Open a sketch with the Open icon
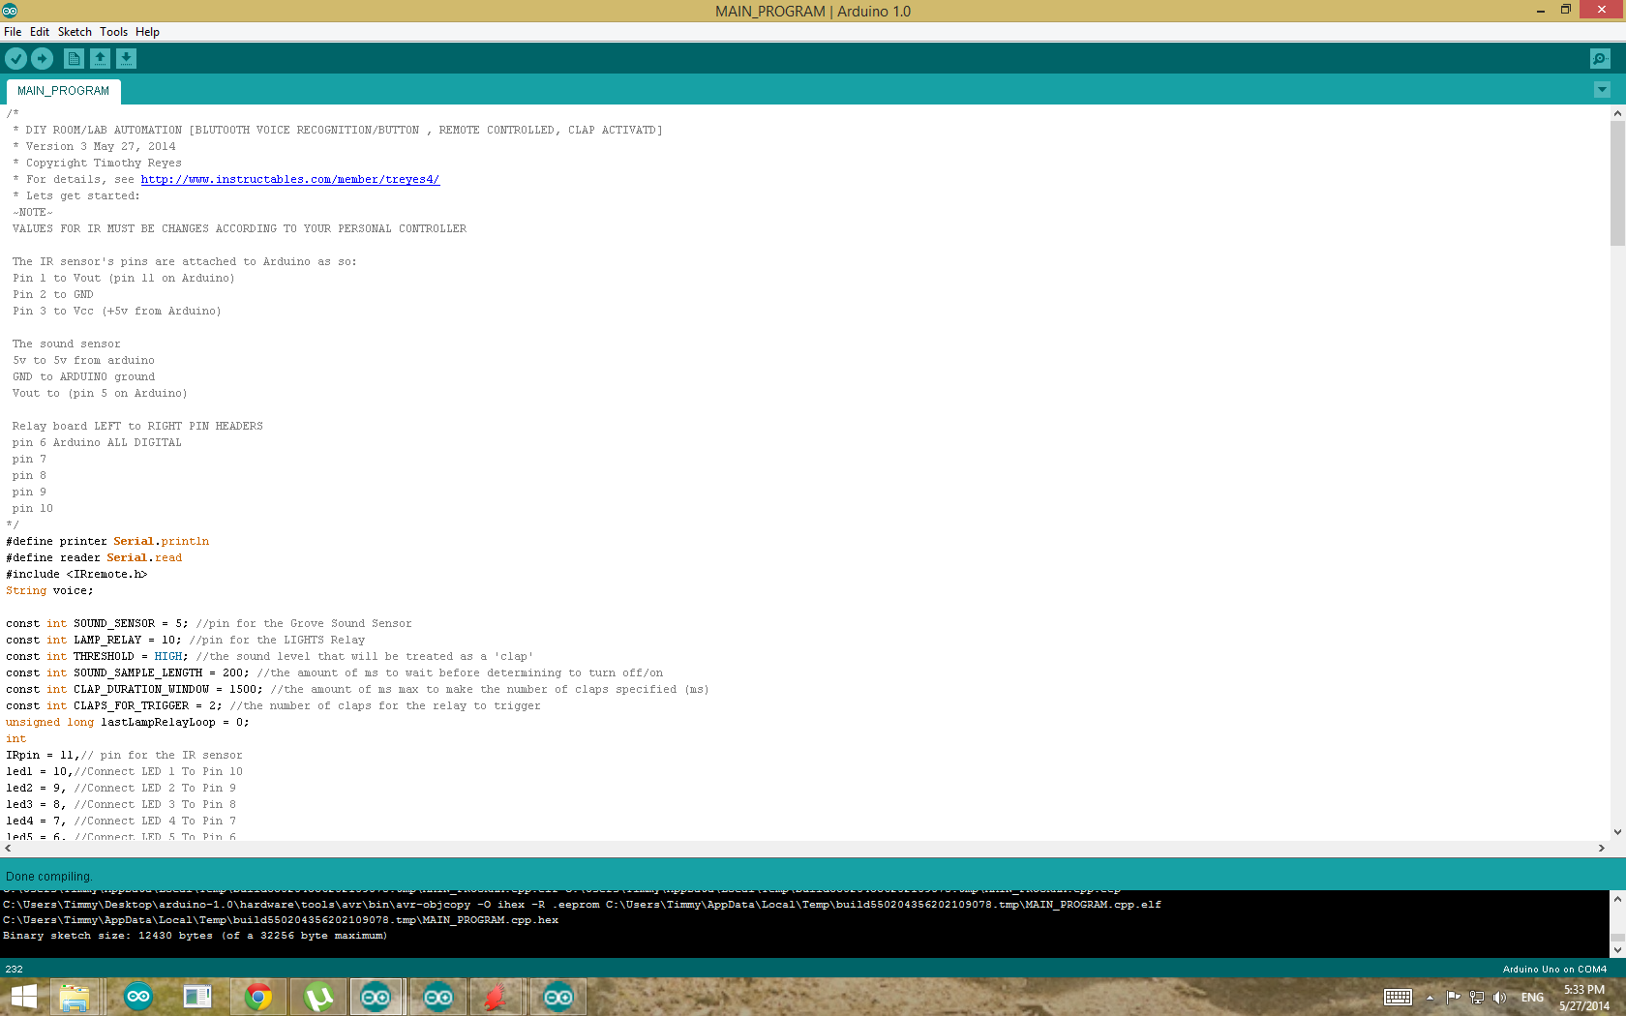The image size is (1626, 1016). [x=100, y=59]
